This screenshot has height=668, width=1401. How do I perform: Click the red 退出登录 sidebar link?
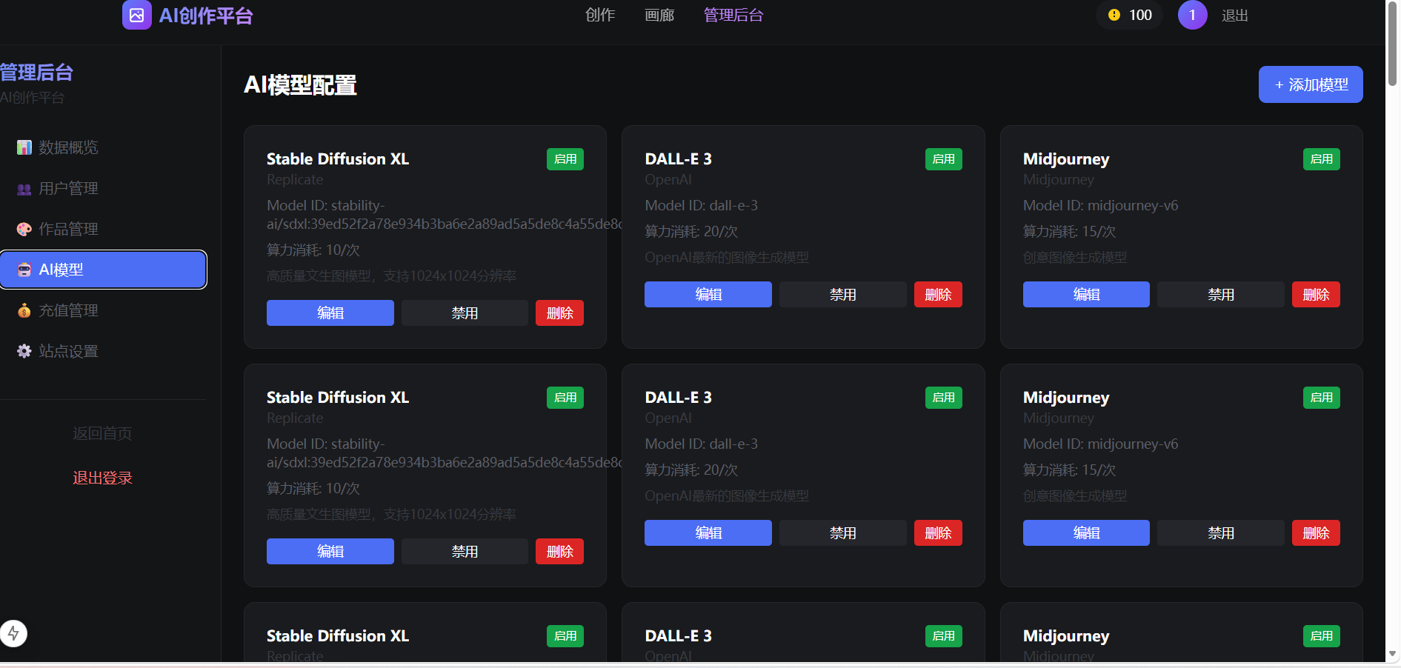coord(102,478)
